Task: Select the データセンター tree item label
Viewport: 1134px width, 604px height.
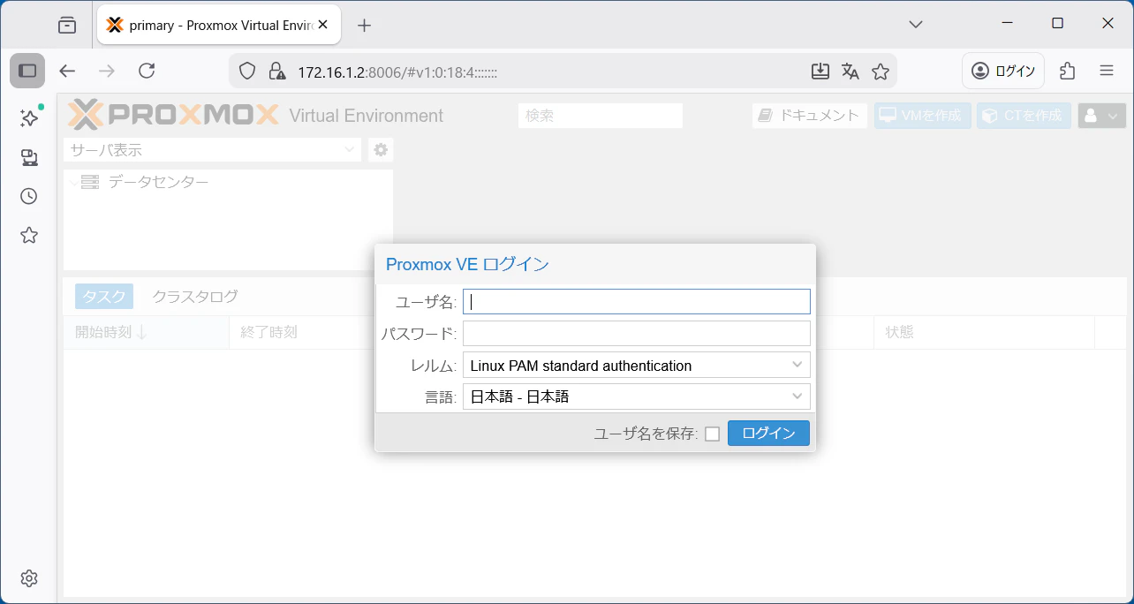Action: tap(159, 182)
